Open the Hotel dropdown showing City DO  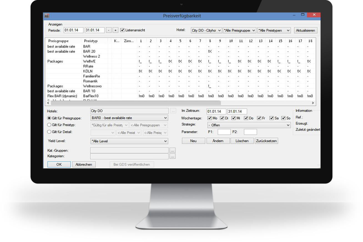tap(206, 30)
